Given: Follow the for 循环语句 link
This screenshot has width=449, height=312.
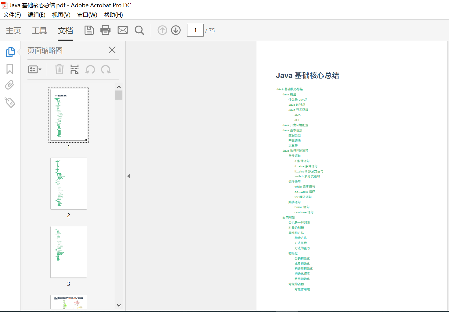Looking at the screenshot, I should coord(303,197).
